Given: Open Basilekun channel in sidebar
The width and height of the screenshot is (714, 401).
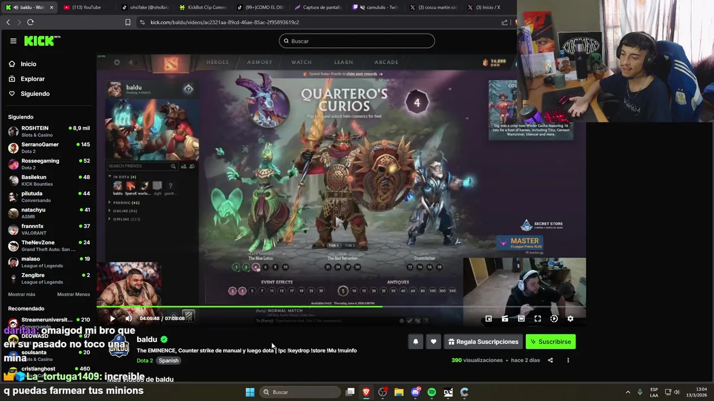Looking at the screenshot, I should [49, 180].
